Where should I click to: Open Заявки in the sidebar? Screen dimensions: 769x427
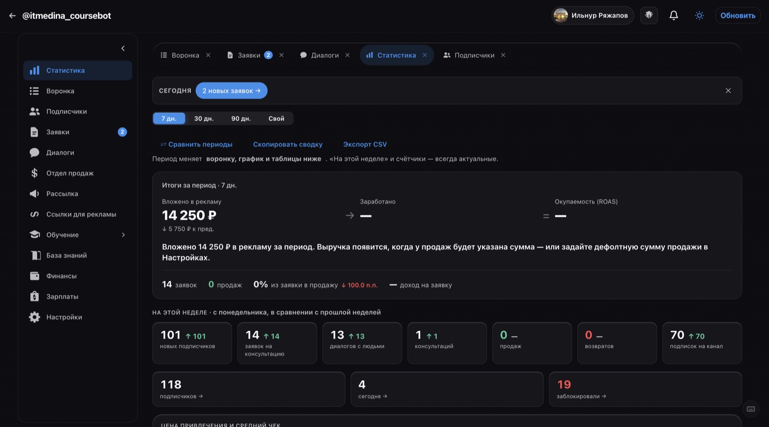pyautogui.click(x=77, y=132)
